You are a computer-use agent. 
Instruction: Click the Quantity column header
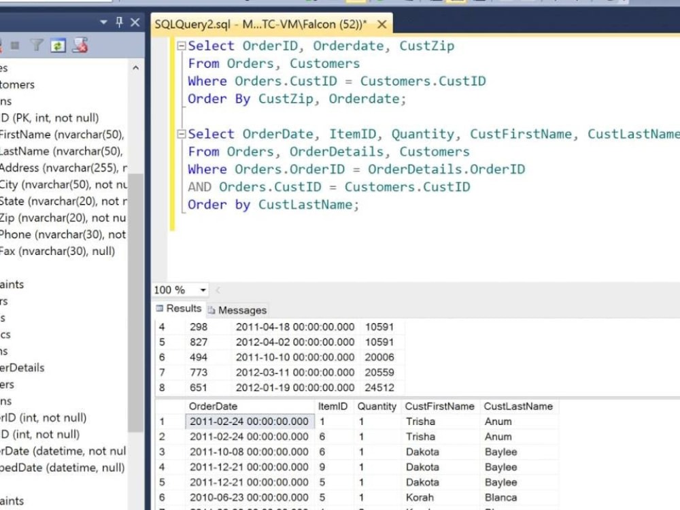[377, 407]
